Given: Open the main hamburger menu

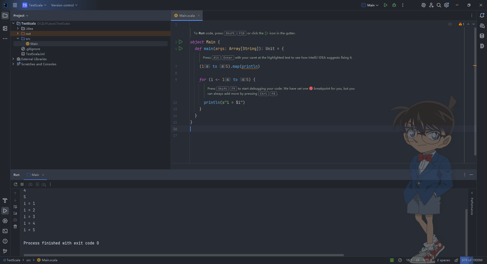Looking at the screenshot, I should tap(15, 5).
